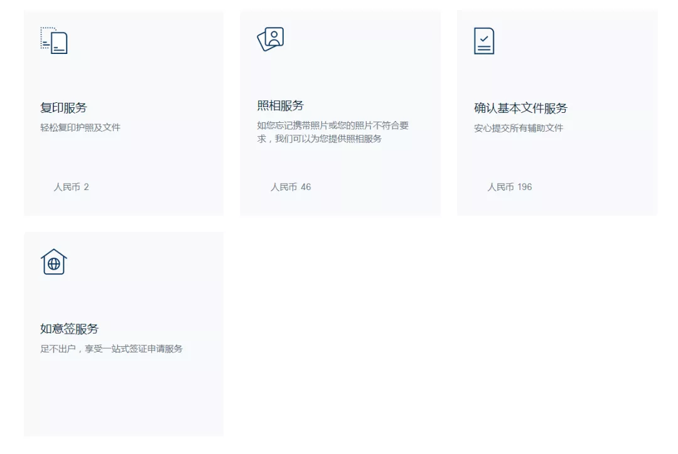This screenshot has width=678, height=454.
Task: Click the price 人民币 196
Action: click(x=510, y=187)
